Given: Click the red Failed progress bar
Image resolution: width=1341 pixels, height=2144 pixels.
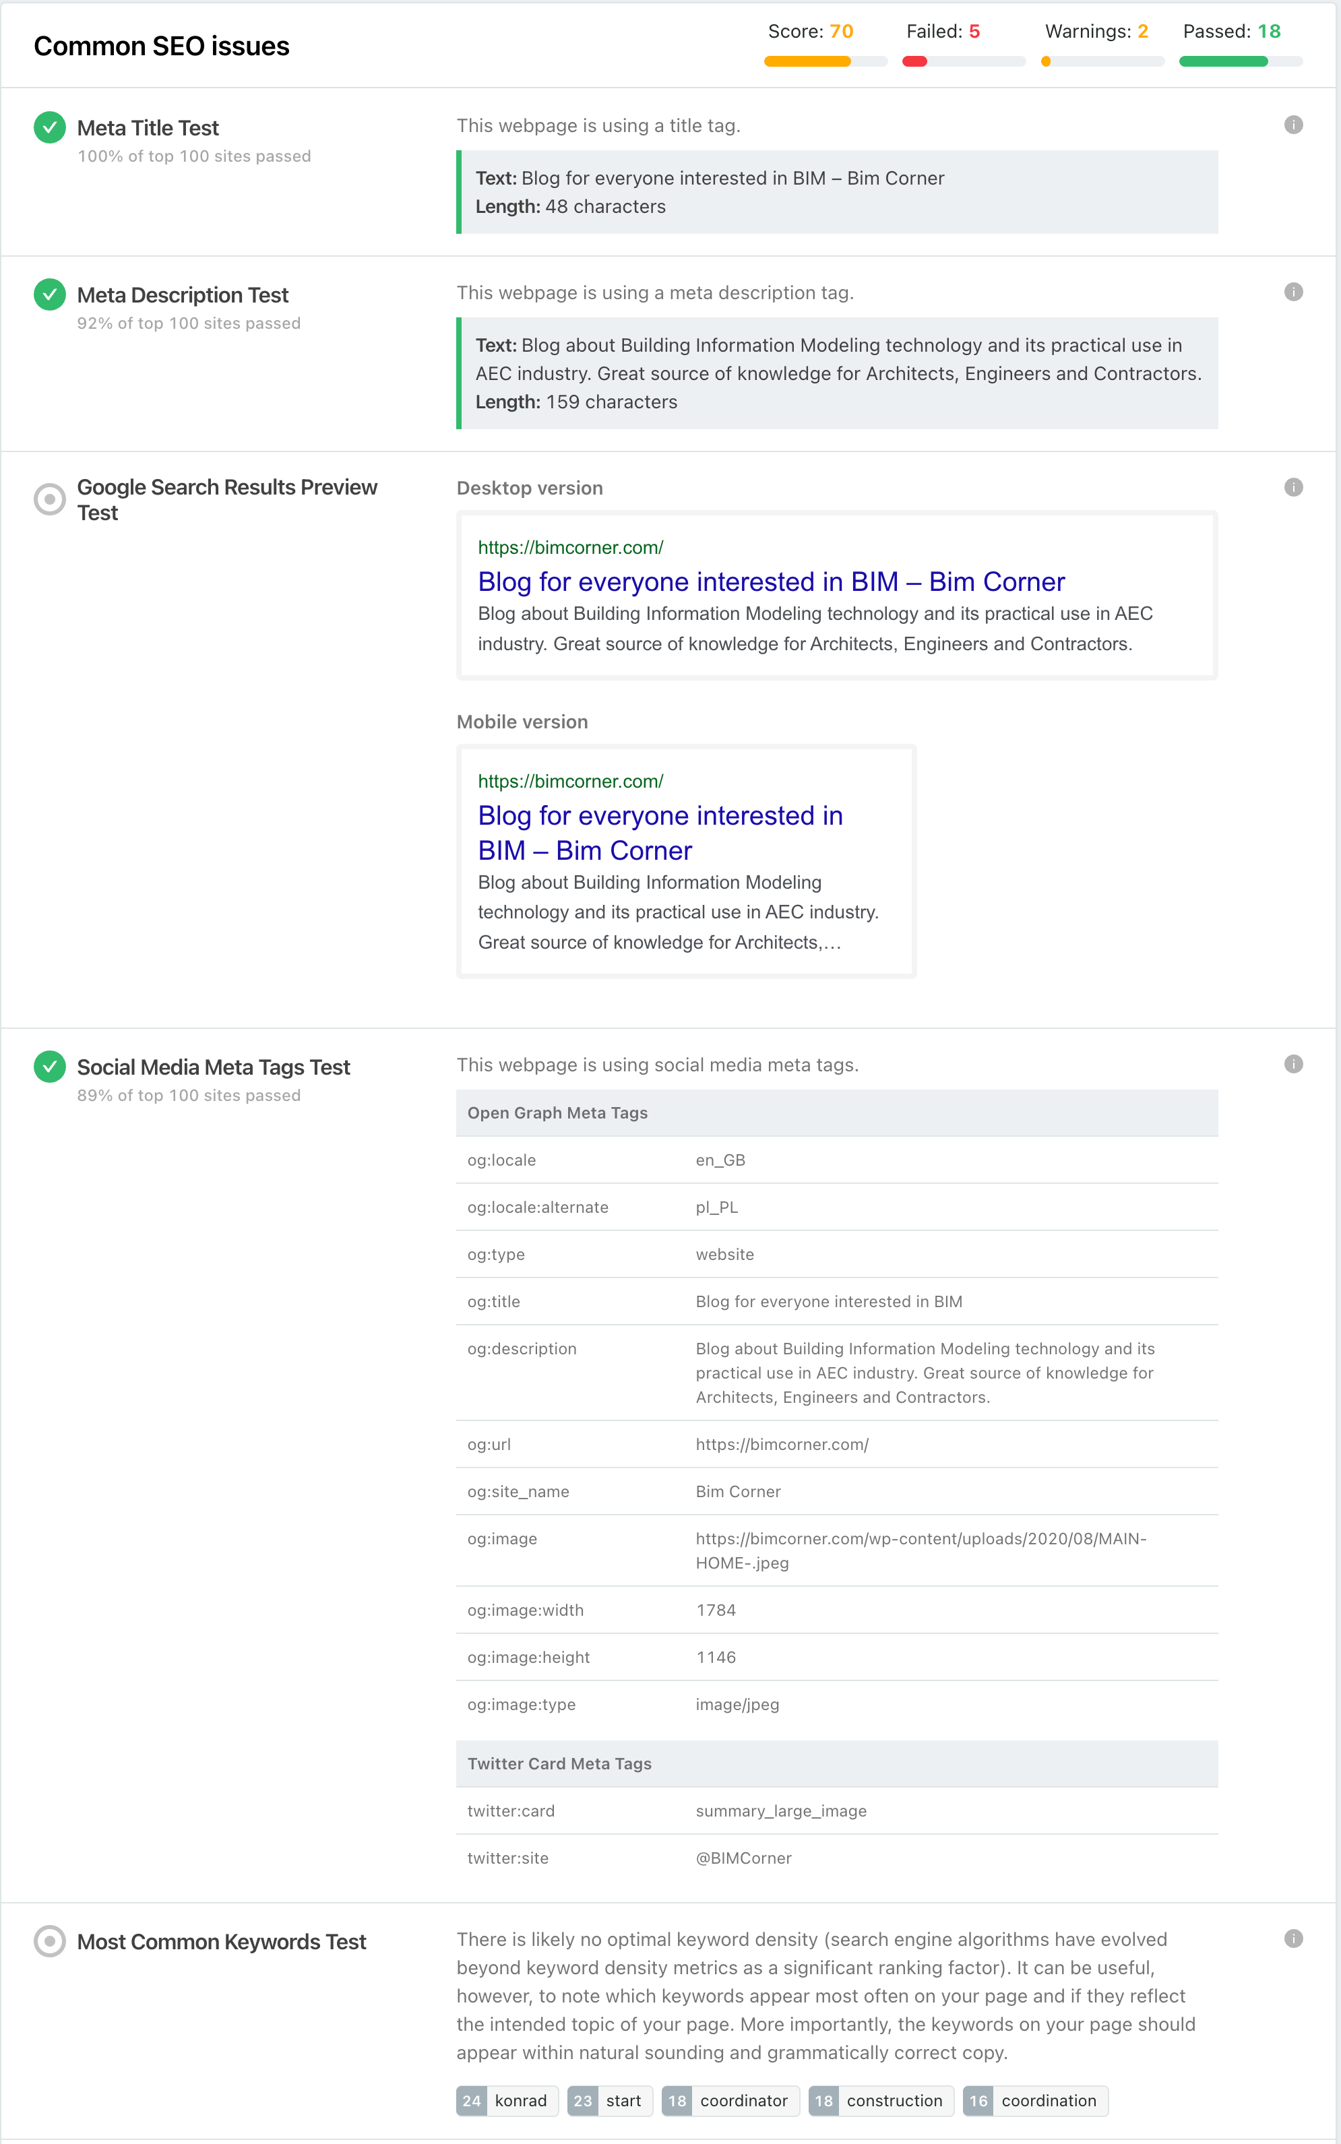Looking at the screenshot, I should coord(963,61).
